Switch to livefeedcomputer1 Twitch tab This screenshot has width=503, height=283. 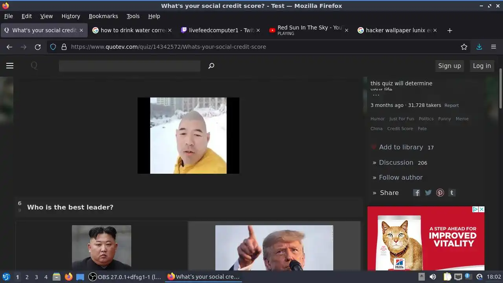coord(221,30)
